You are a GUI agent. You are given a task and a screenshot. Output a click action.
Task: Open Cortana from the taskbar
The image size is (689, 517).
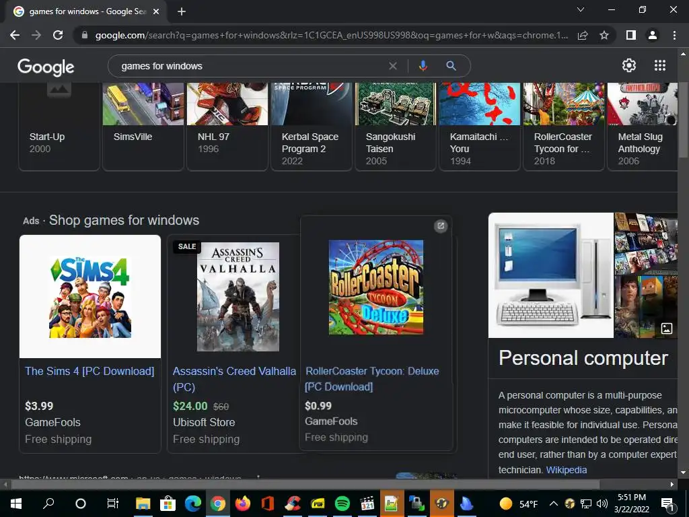81,504
